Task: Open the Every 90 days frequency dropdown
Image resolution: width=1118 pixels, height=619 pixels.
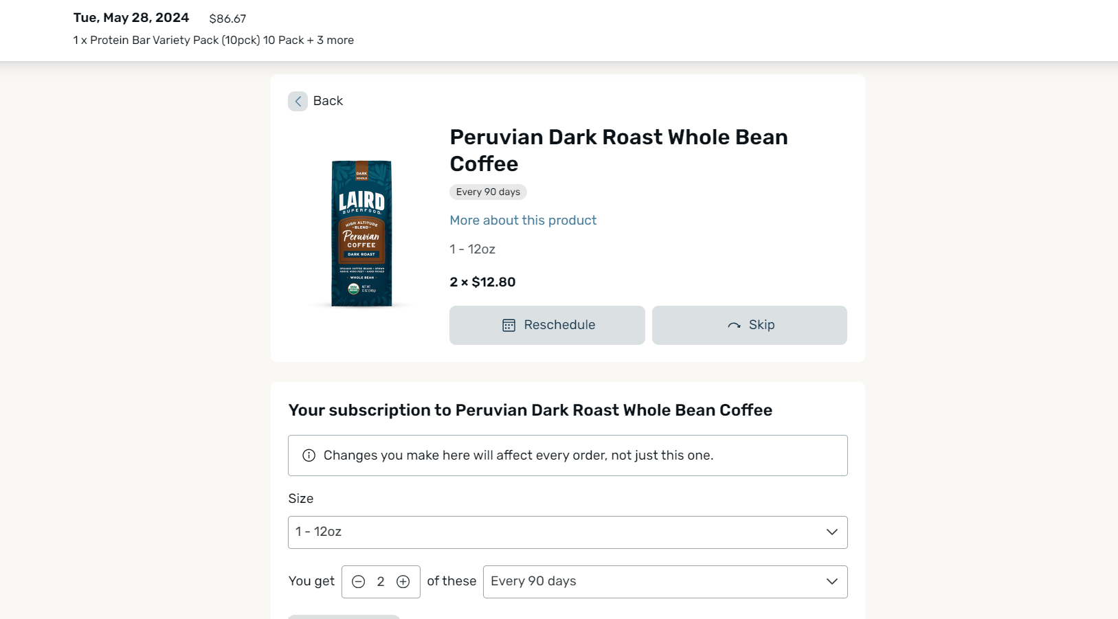Action: coord(665,582)
